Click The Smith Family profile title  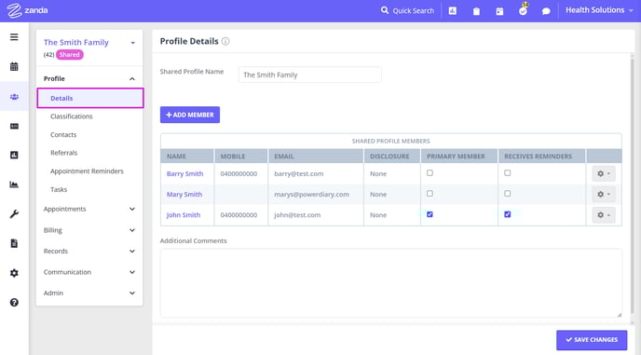click(76, 43)
